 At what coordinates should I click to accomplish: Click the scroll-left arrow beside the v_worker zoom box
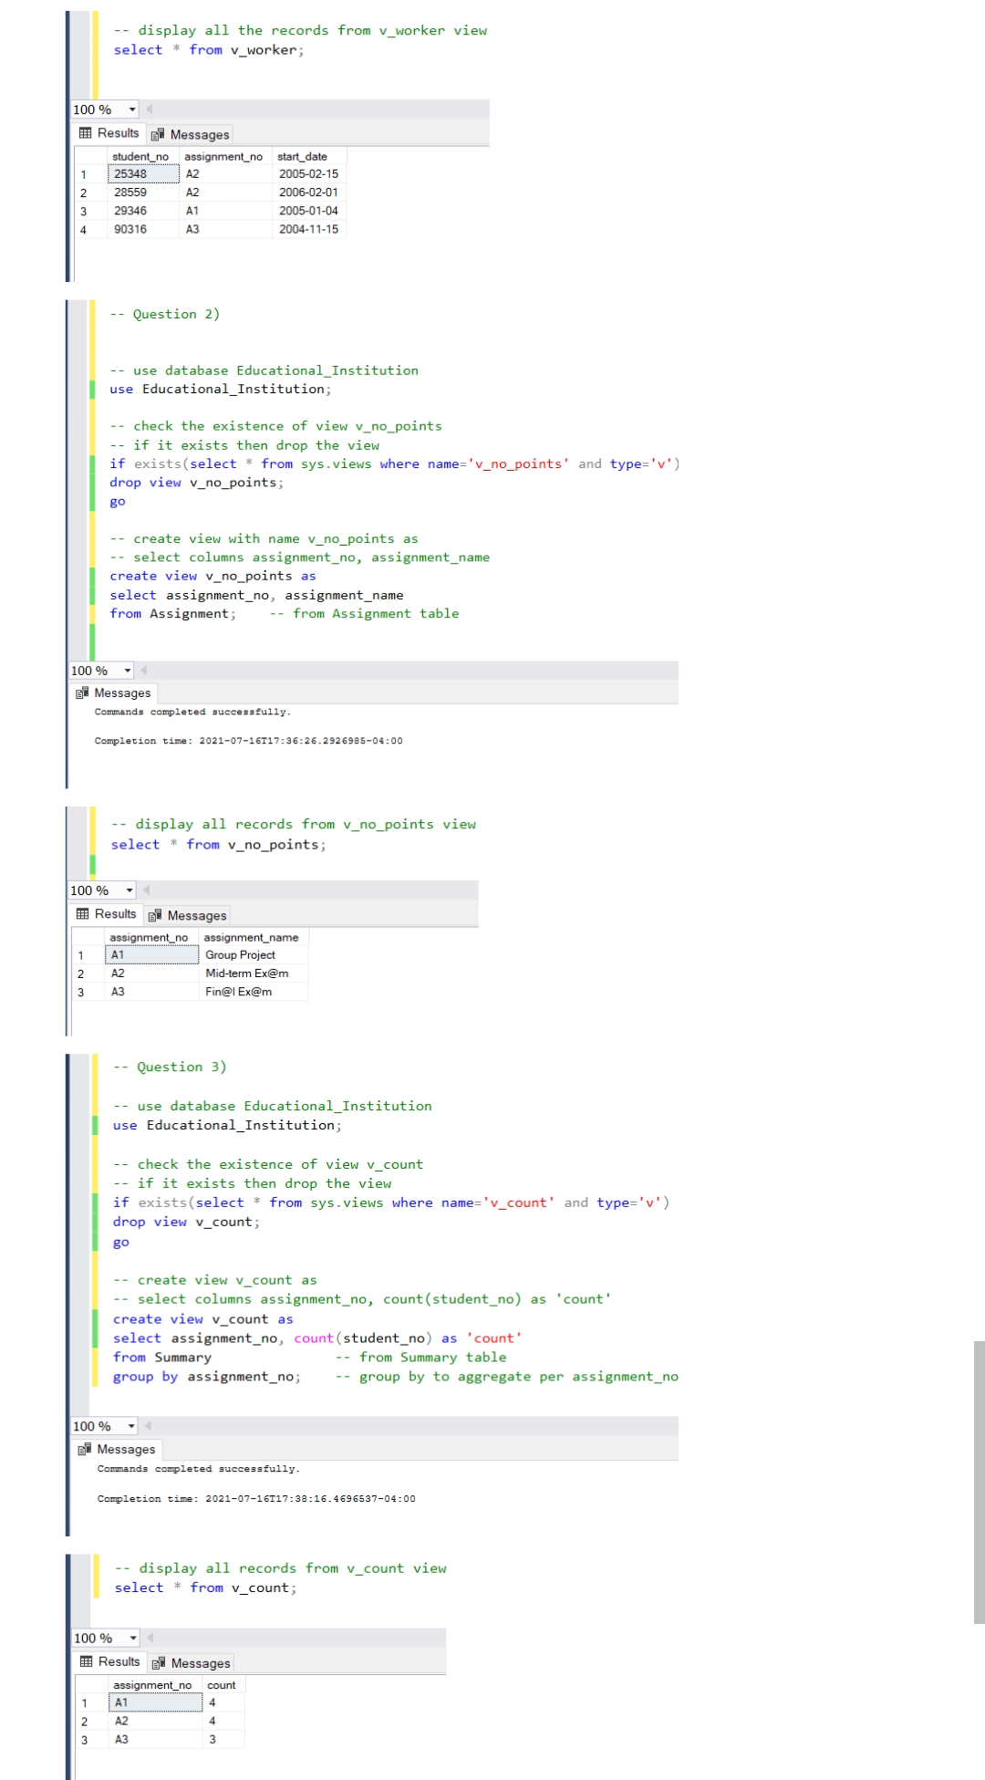[x=149, y=109]
